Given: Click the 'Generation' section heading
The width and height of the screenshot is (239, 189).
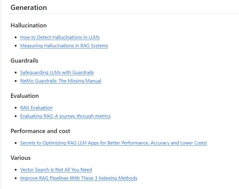Looking at the screenshot, I should pos(29,8).
